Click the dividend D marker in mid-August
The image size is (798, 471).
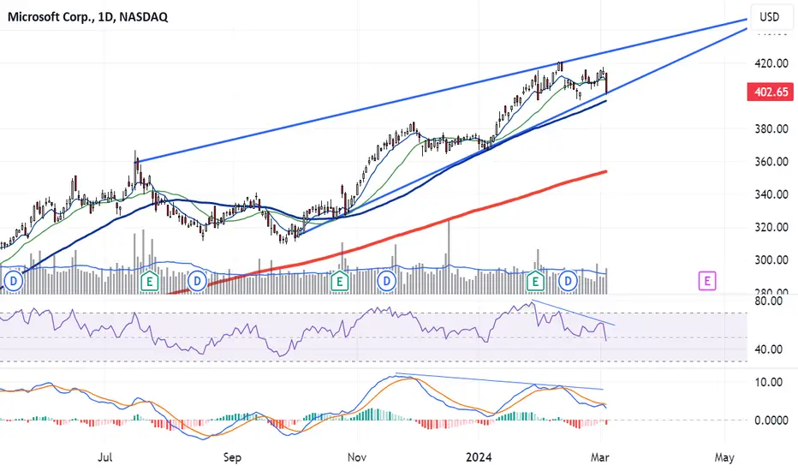coord(197,281)
